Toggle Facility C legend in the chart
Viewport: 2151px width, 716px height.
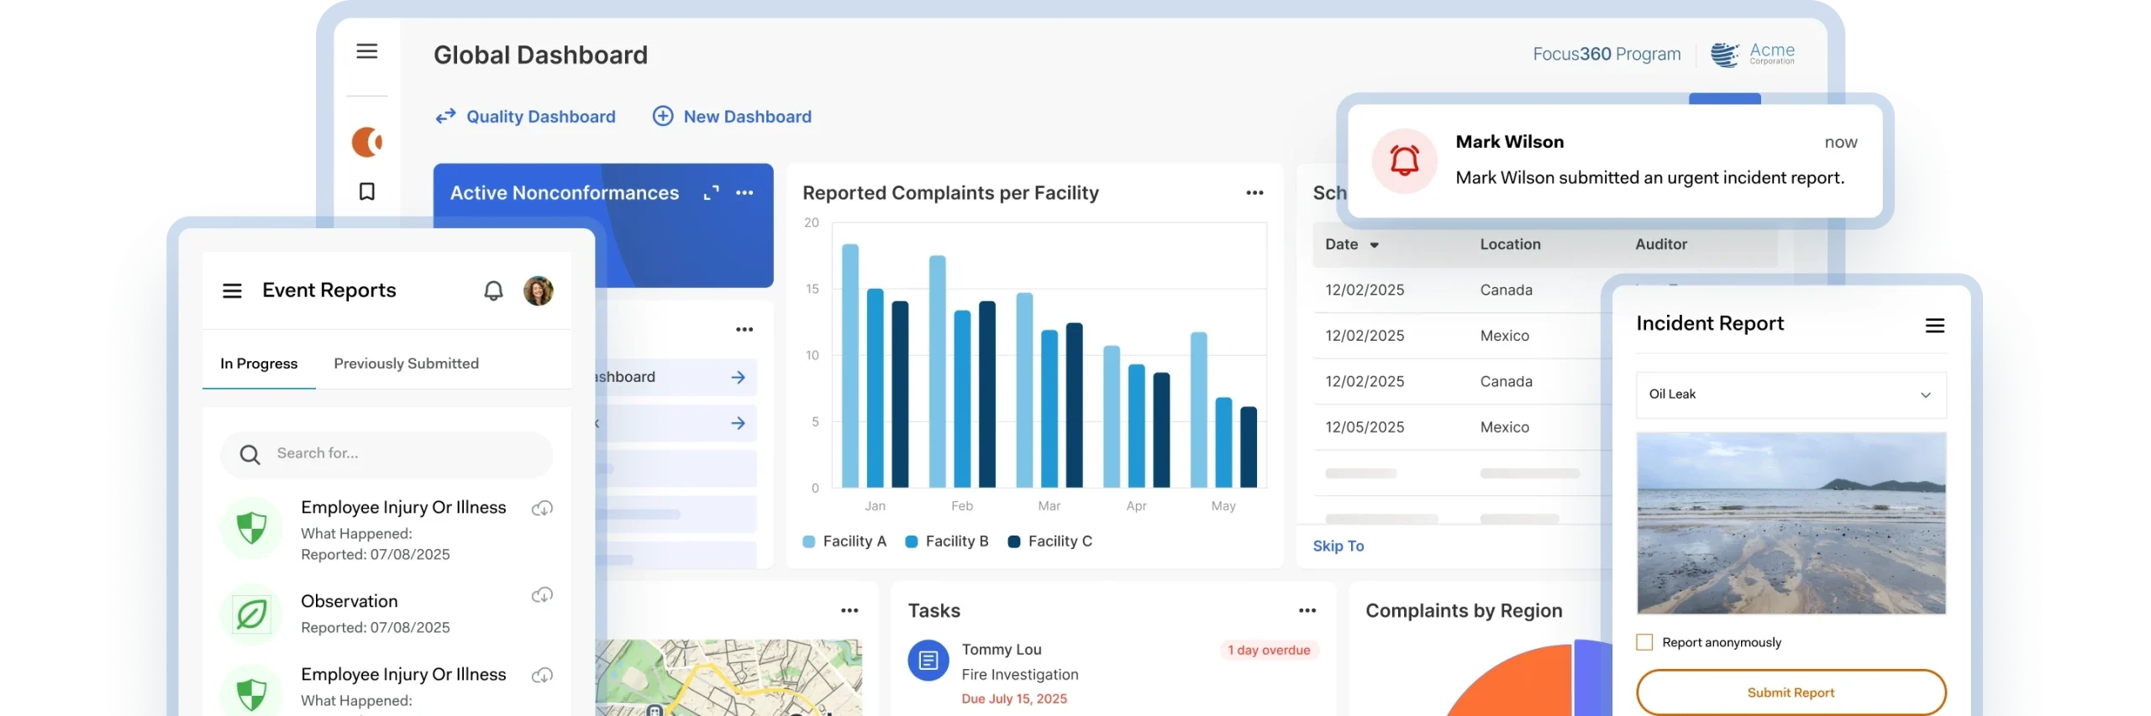1050,541
